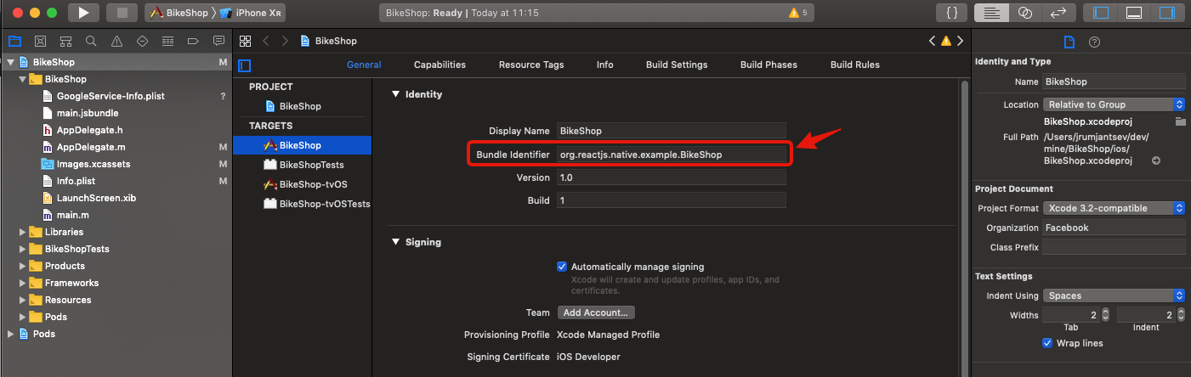Open the Find navigator magnifier icon
The height and width of the screenshot is (377, 1191).
click(91, 41)
